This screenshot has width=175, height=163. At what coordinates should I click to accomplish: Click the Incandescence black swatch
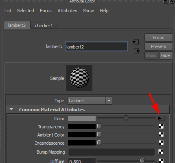(x=82, y=143)
